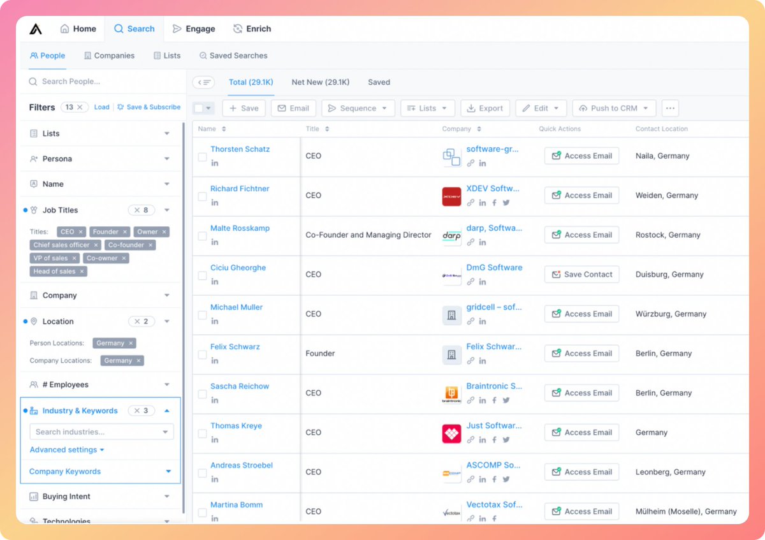Remove the VP of sales tag
Viewport: 765px width, 540px height.
tap(74, 258)
